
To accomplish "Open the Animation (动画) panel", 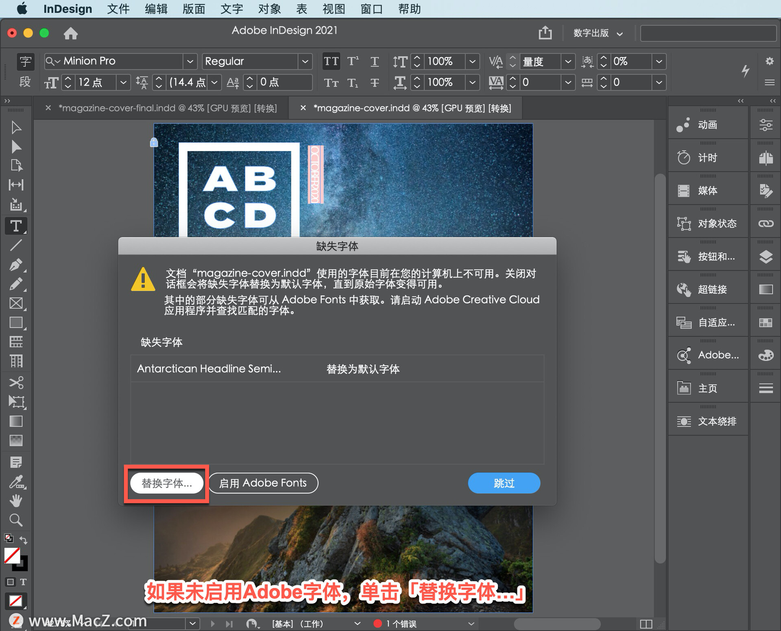I will (x=708, y=125).
